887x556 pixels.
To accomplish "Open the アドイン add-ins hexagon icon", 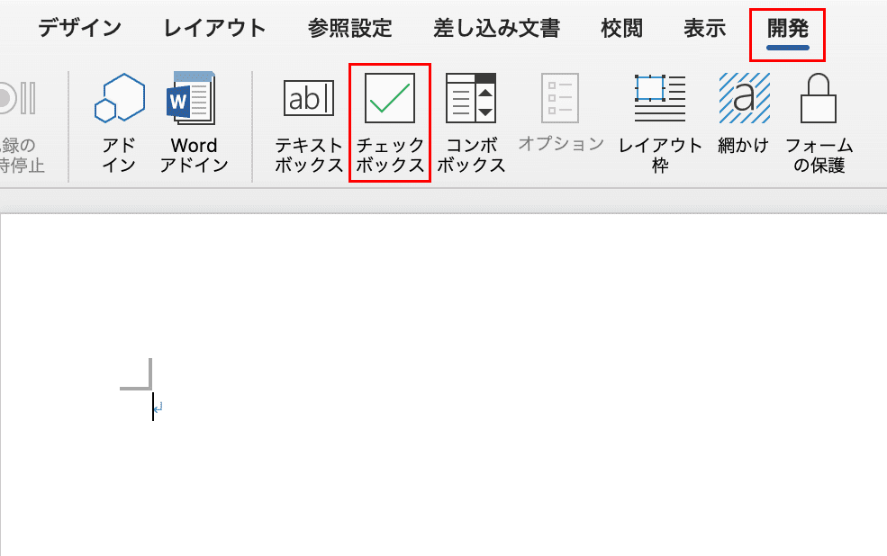I will (120, 97).
